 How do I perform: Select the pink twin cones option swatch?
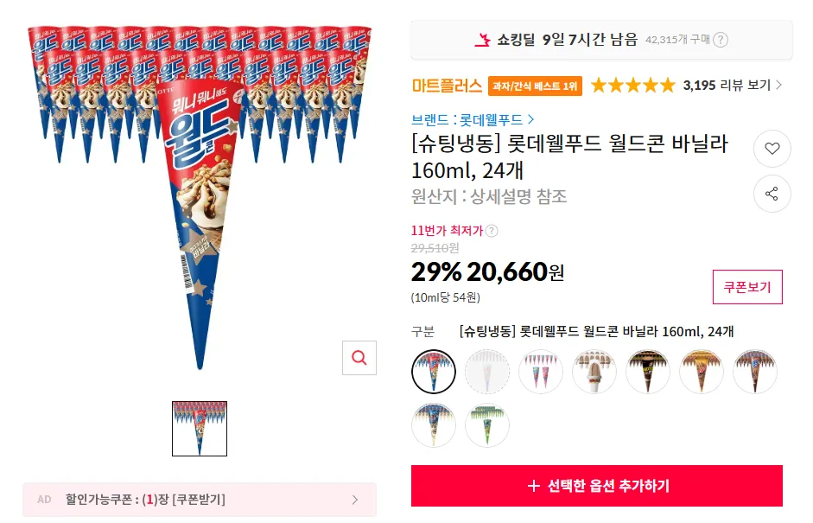pyautogui.click(x=541, y=373)
